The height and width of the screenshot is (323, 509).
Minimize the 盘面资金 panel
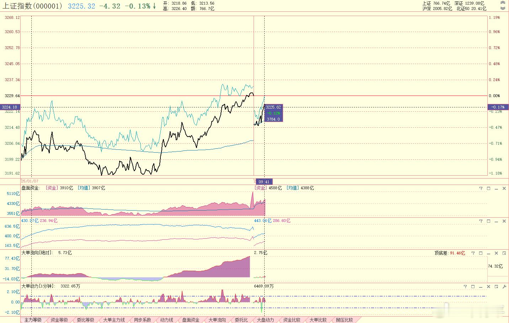(x=496, y=188)
